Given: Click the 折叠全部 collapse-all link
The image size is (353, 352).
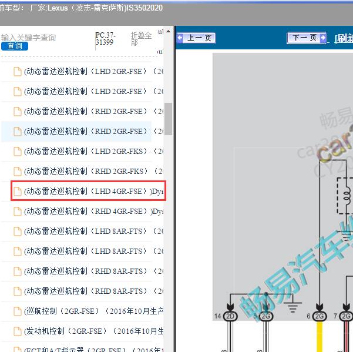Looking at the screenshot, I should (x=141, y=39).
